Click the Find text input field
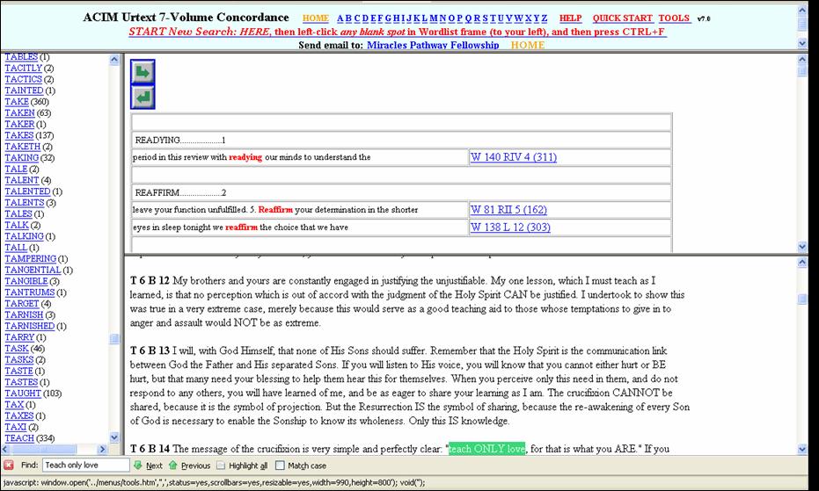The width and height of the screenshot is (819, 491). (84, 466)
